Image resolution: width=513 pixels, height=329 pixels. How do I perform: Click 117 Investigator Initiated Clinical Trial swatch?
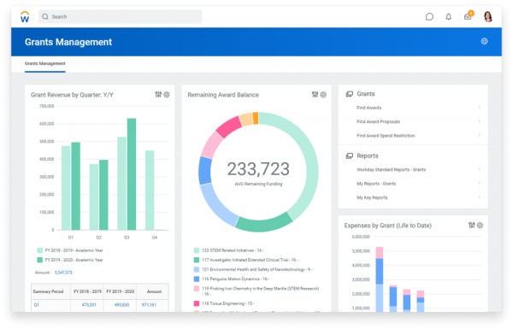(197, 260)
